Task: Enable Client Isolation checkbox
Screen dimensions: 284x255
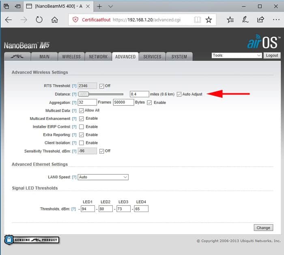Action: pos(81,143)
